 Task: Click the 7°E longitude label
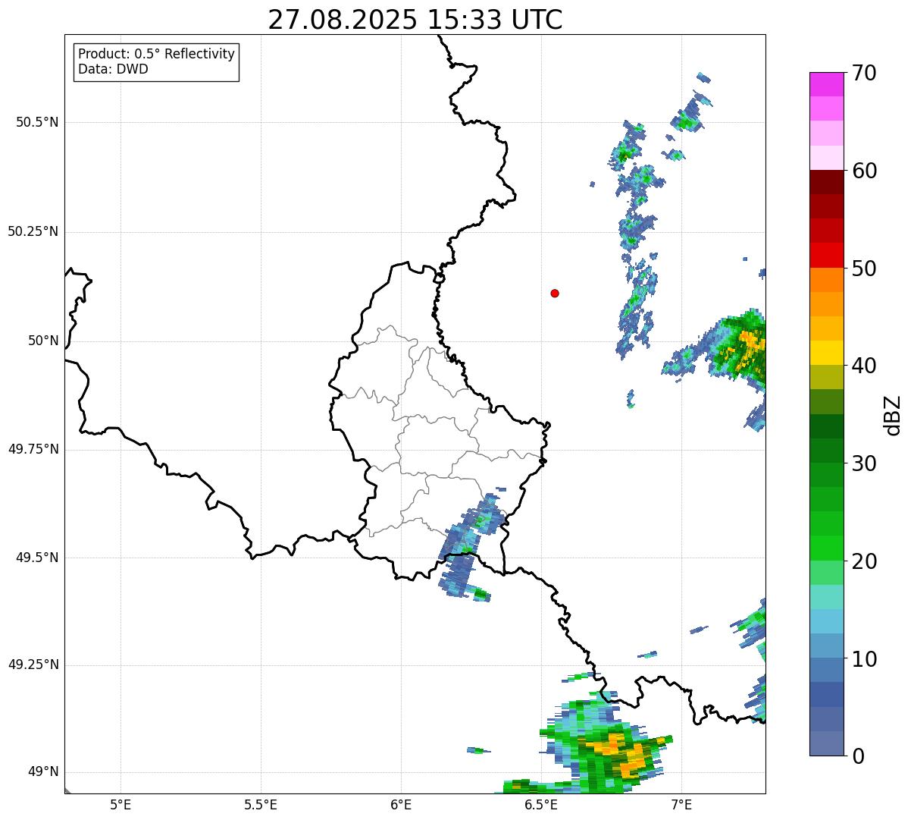click(681, 804)
